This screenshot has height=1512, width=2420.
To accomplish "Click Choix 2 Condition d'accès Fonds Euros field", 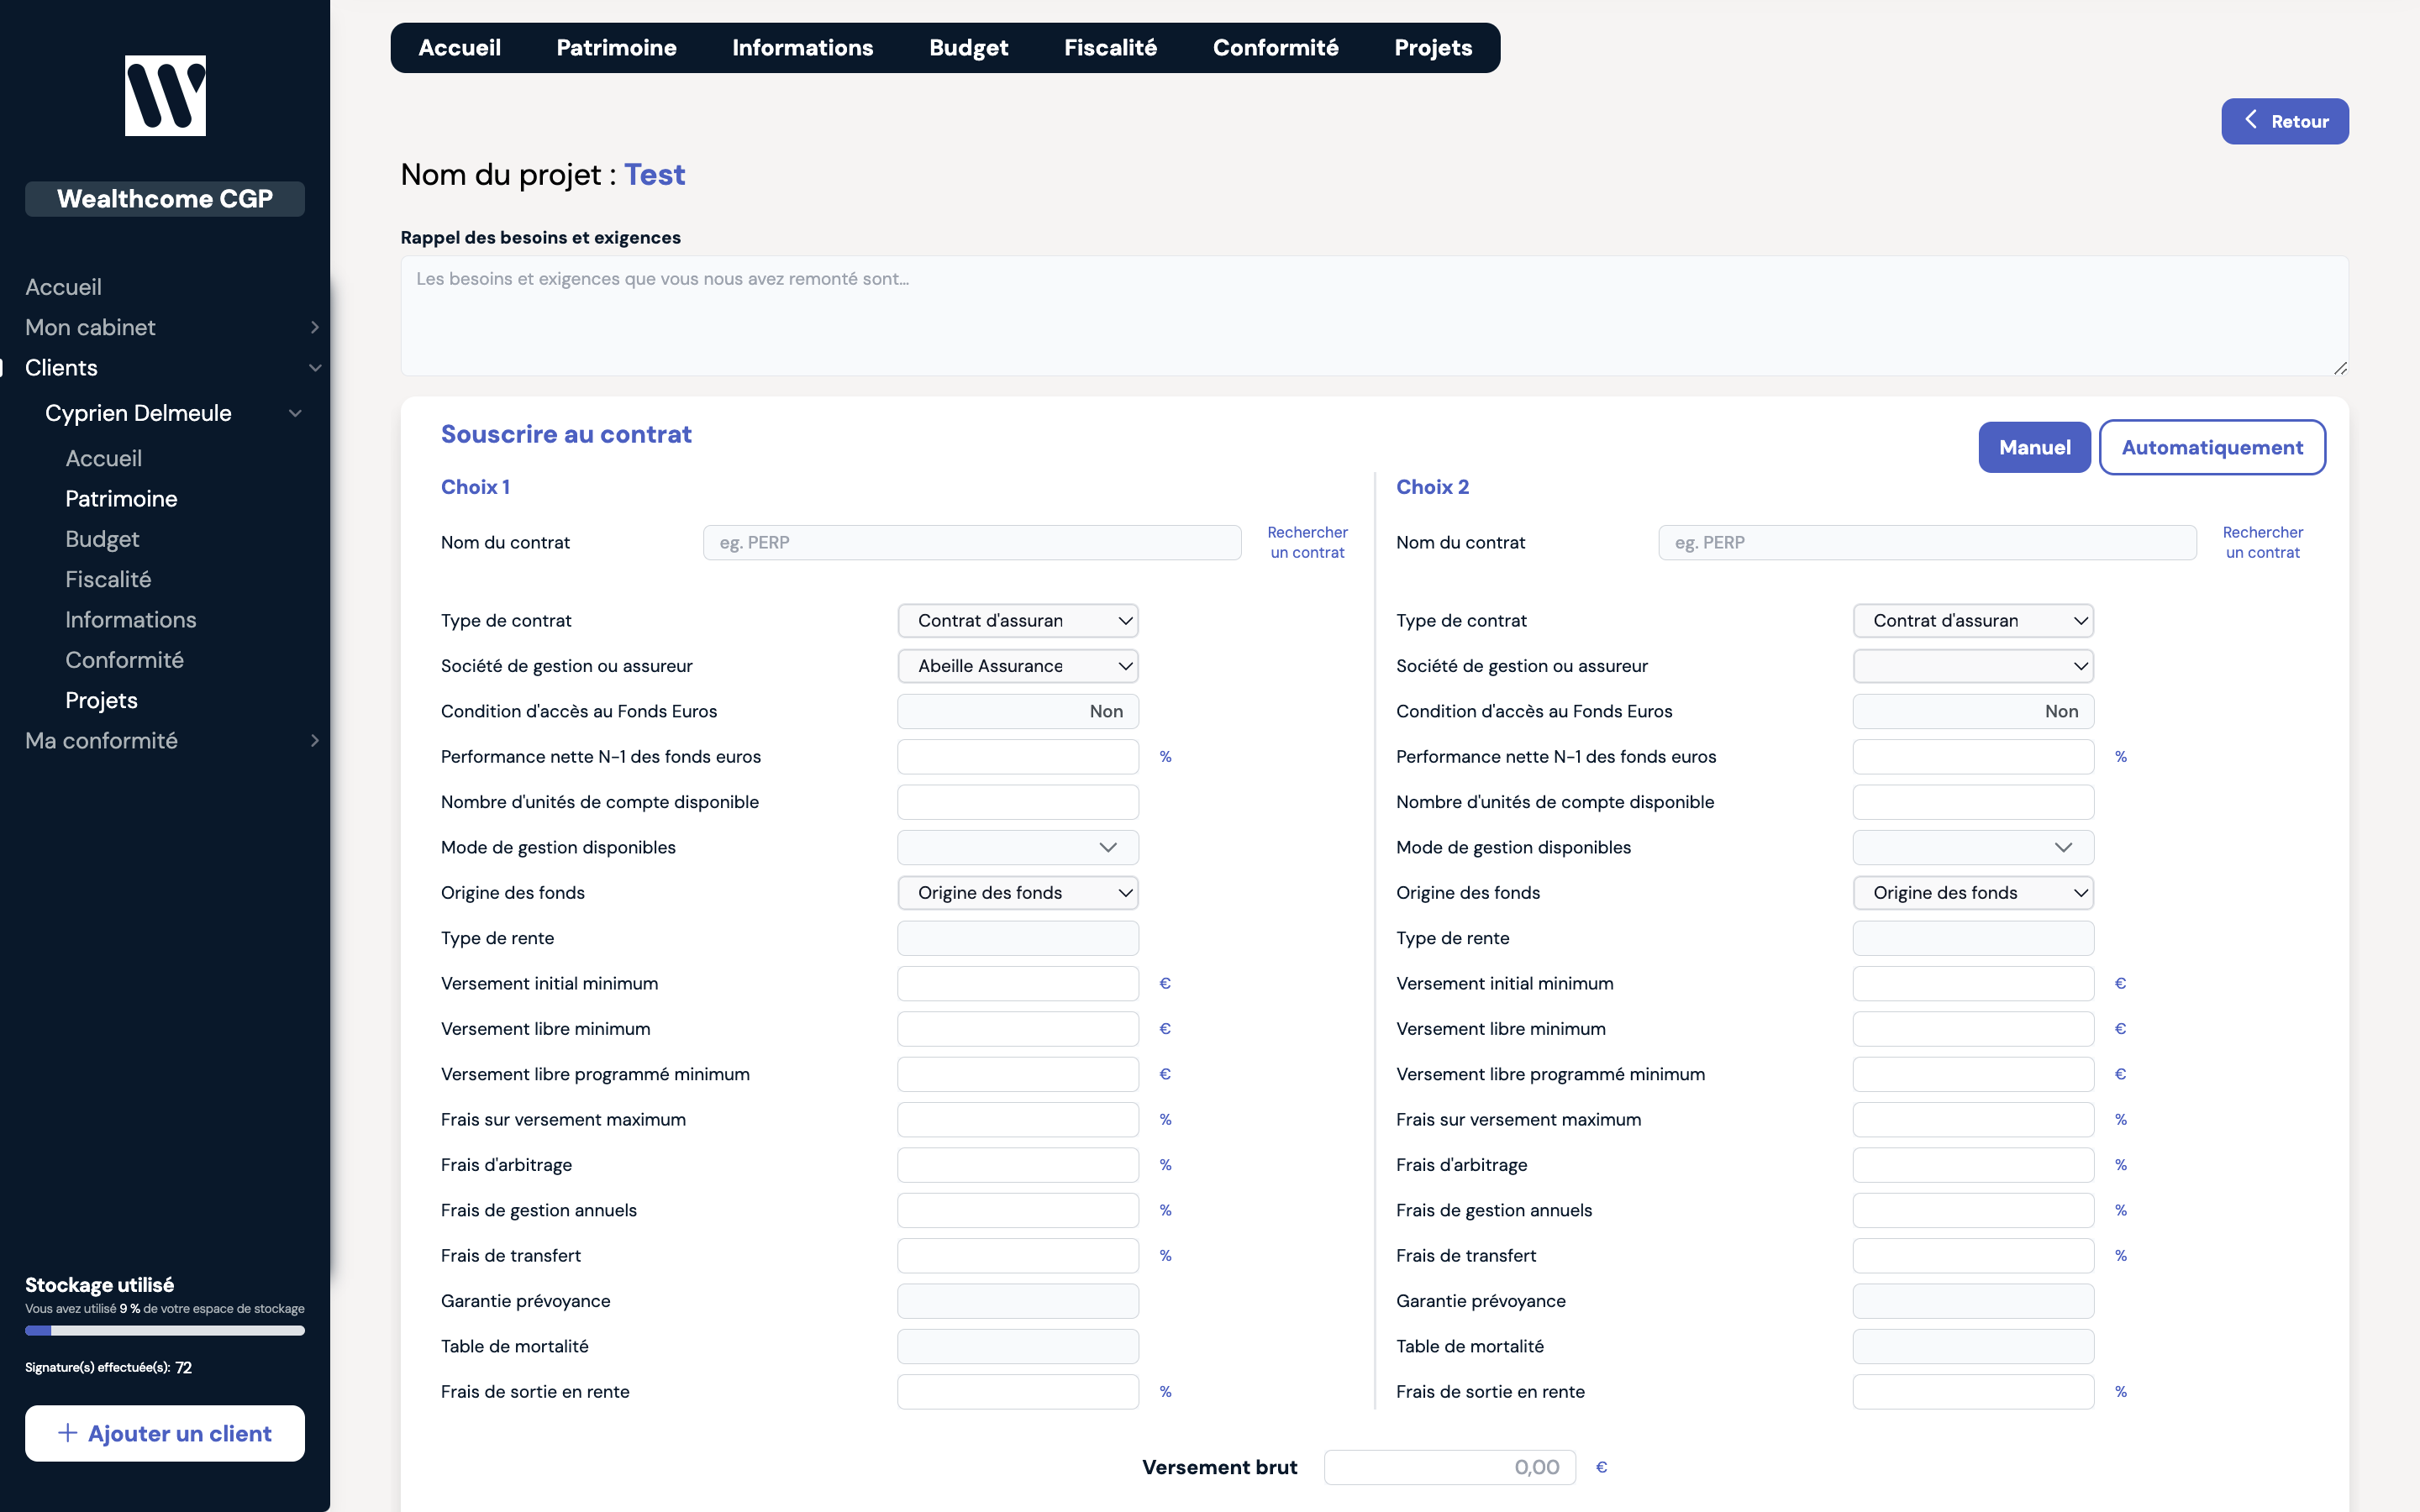I will pos(1973,711).
